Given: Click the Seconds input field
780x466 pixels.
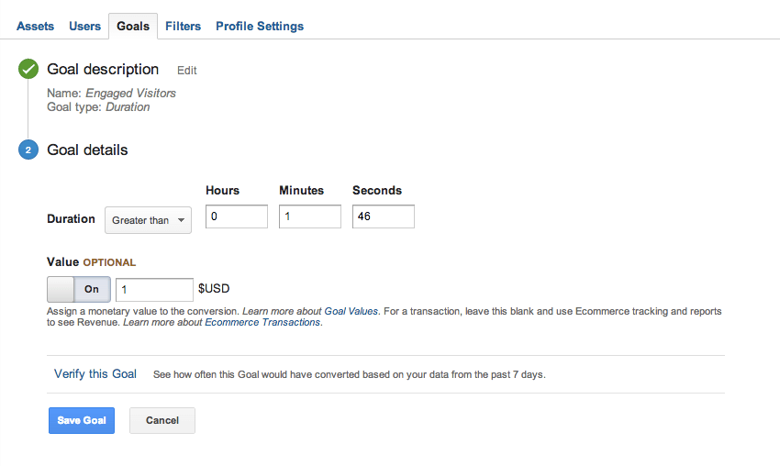Looking at the screenshot, I should pyautogui.click(x=384, y=216).
